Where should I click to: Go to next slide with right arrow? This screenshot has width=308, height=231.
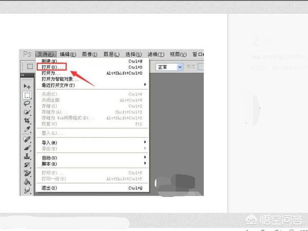coord(258,109)
